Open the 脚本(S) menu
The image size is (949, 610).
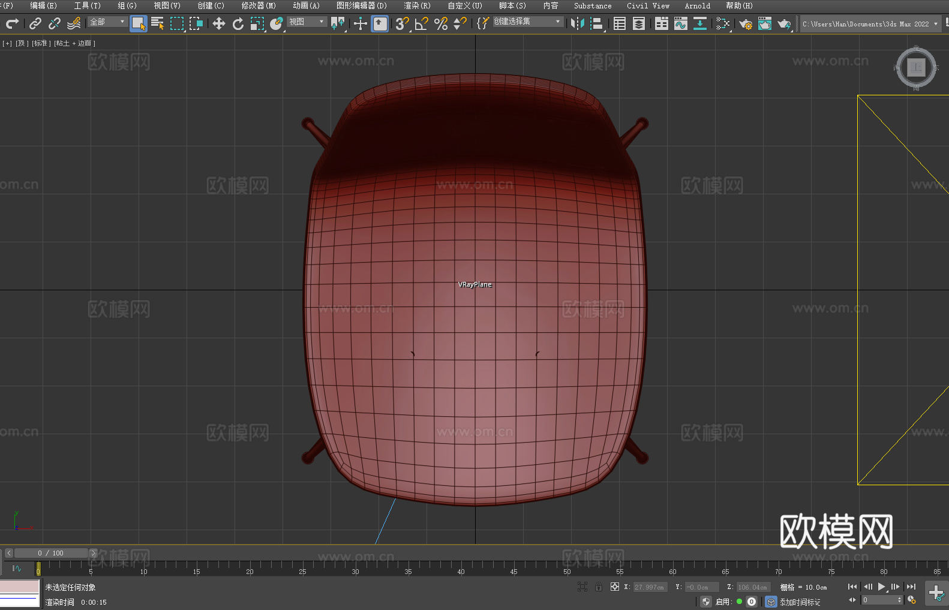pyautogui.click(x=512, y=5)
